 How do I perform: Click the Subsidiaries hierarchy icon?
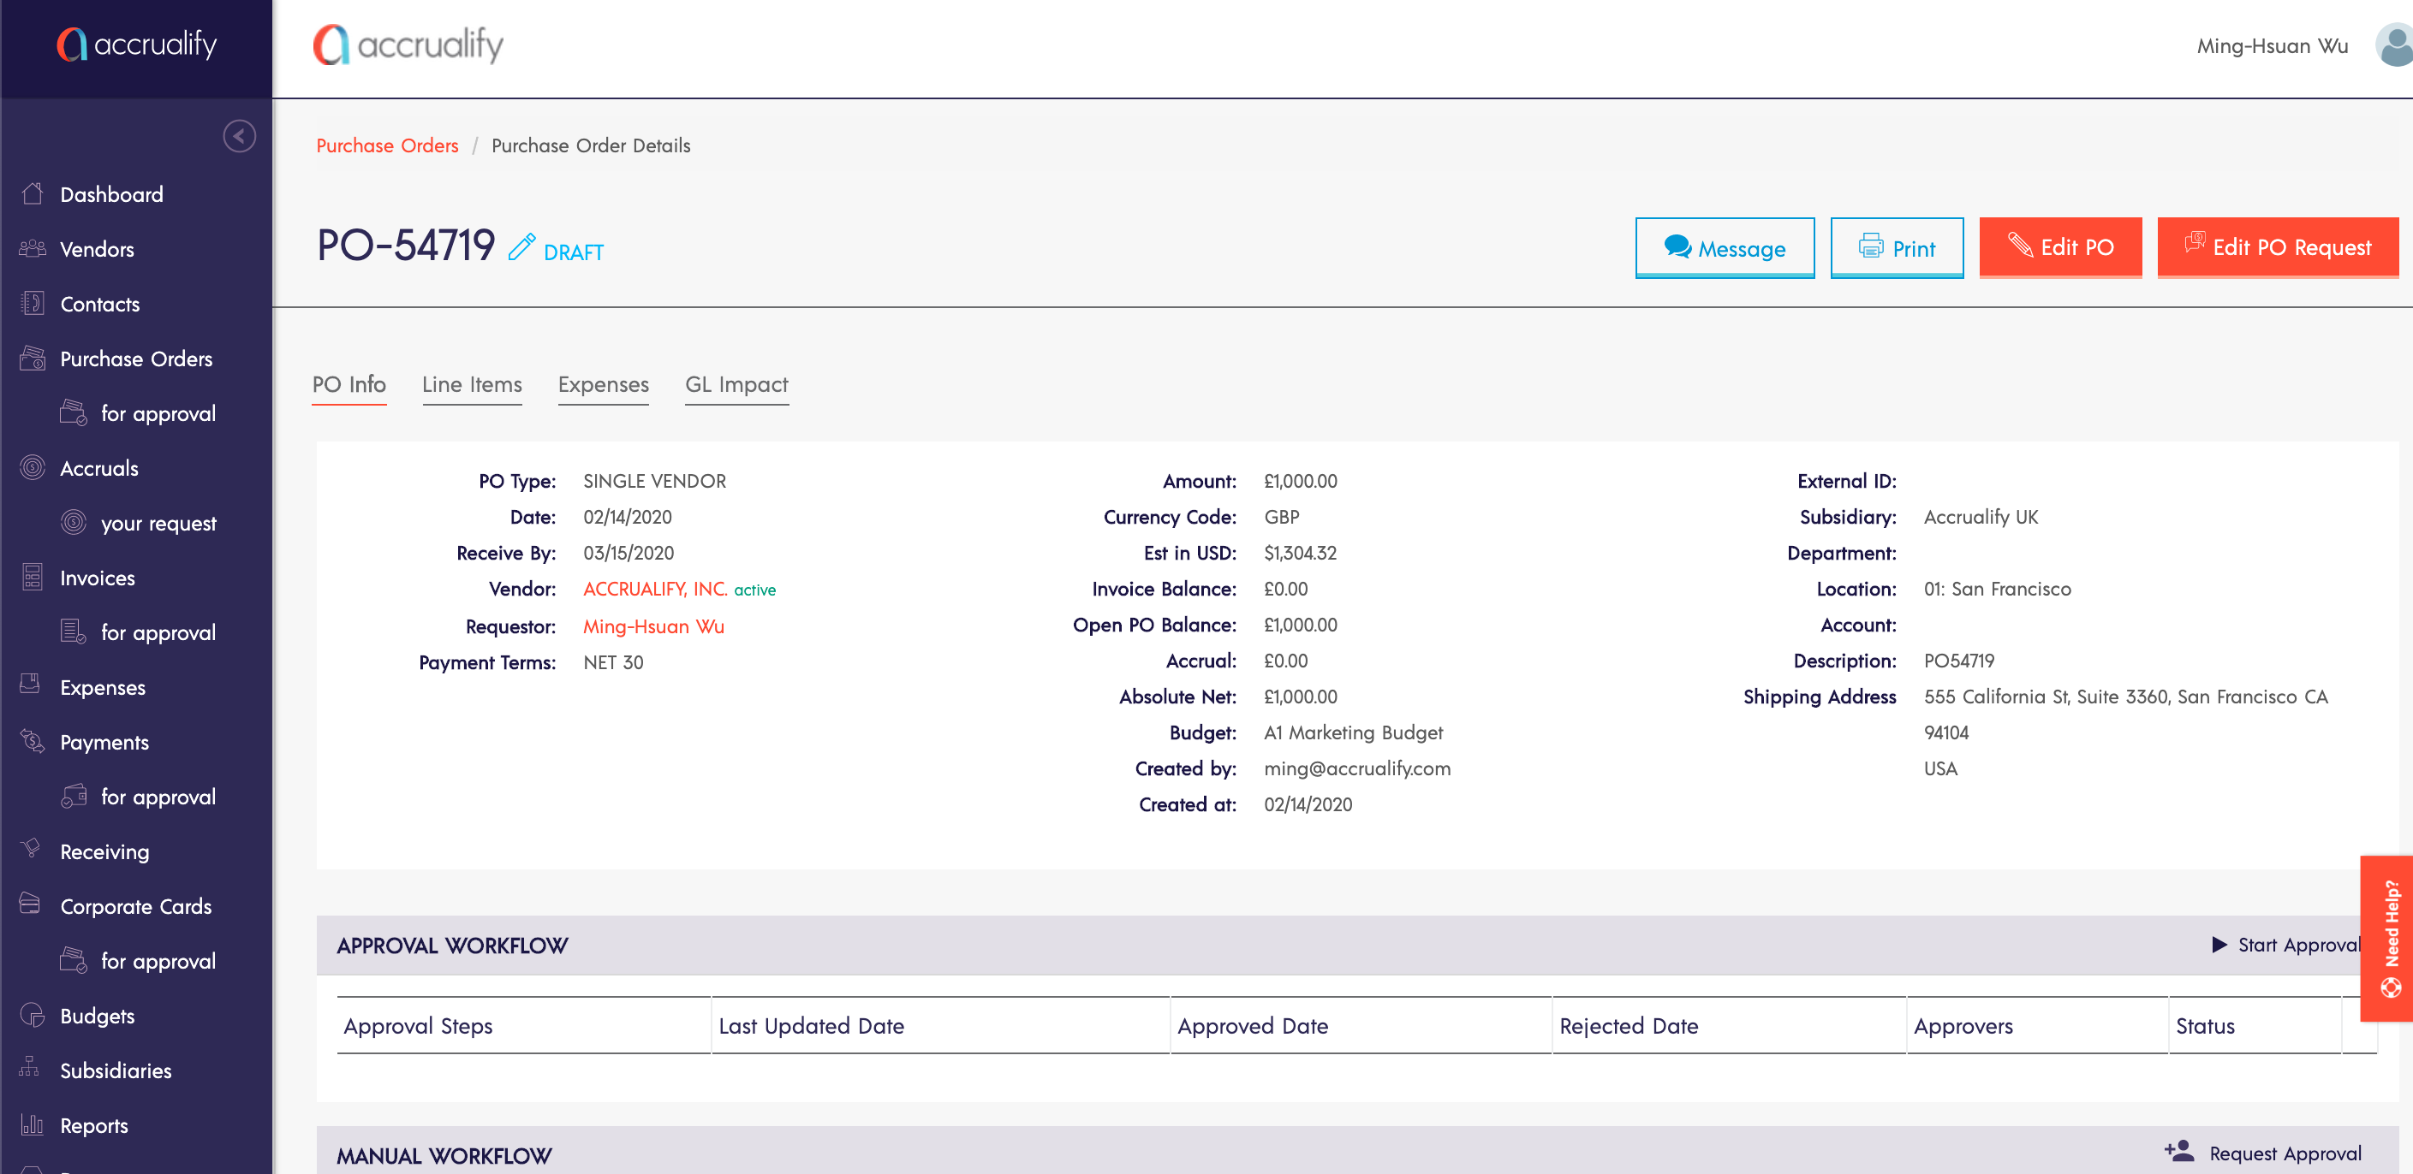[x=31, y=1068]
